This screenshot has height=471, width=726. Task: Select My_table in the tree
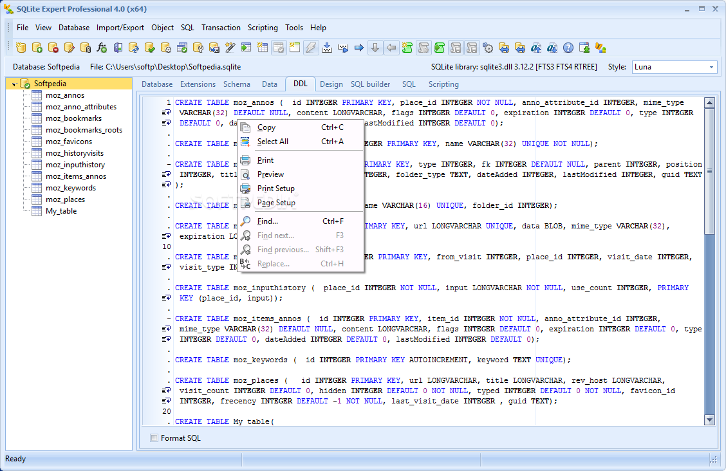[61, 211]
